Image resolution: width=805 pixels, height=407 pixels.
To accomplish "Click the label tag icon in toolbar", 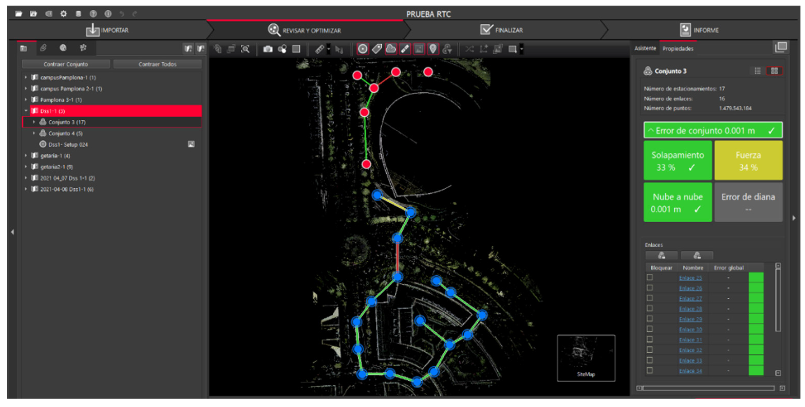I will point(377,49).
